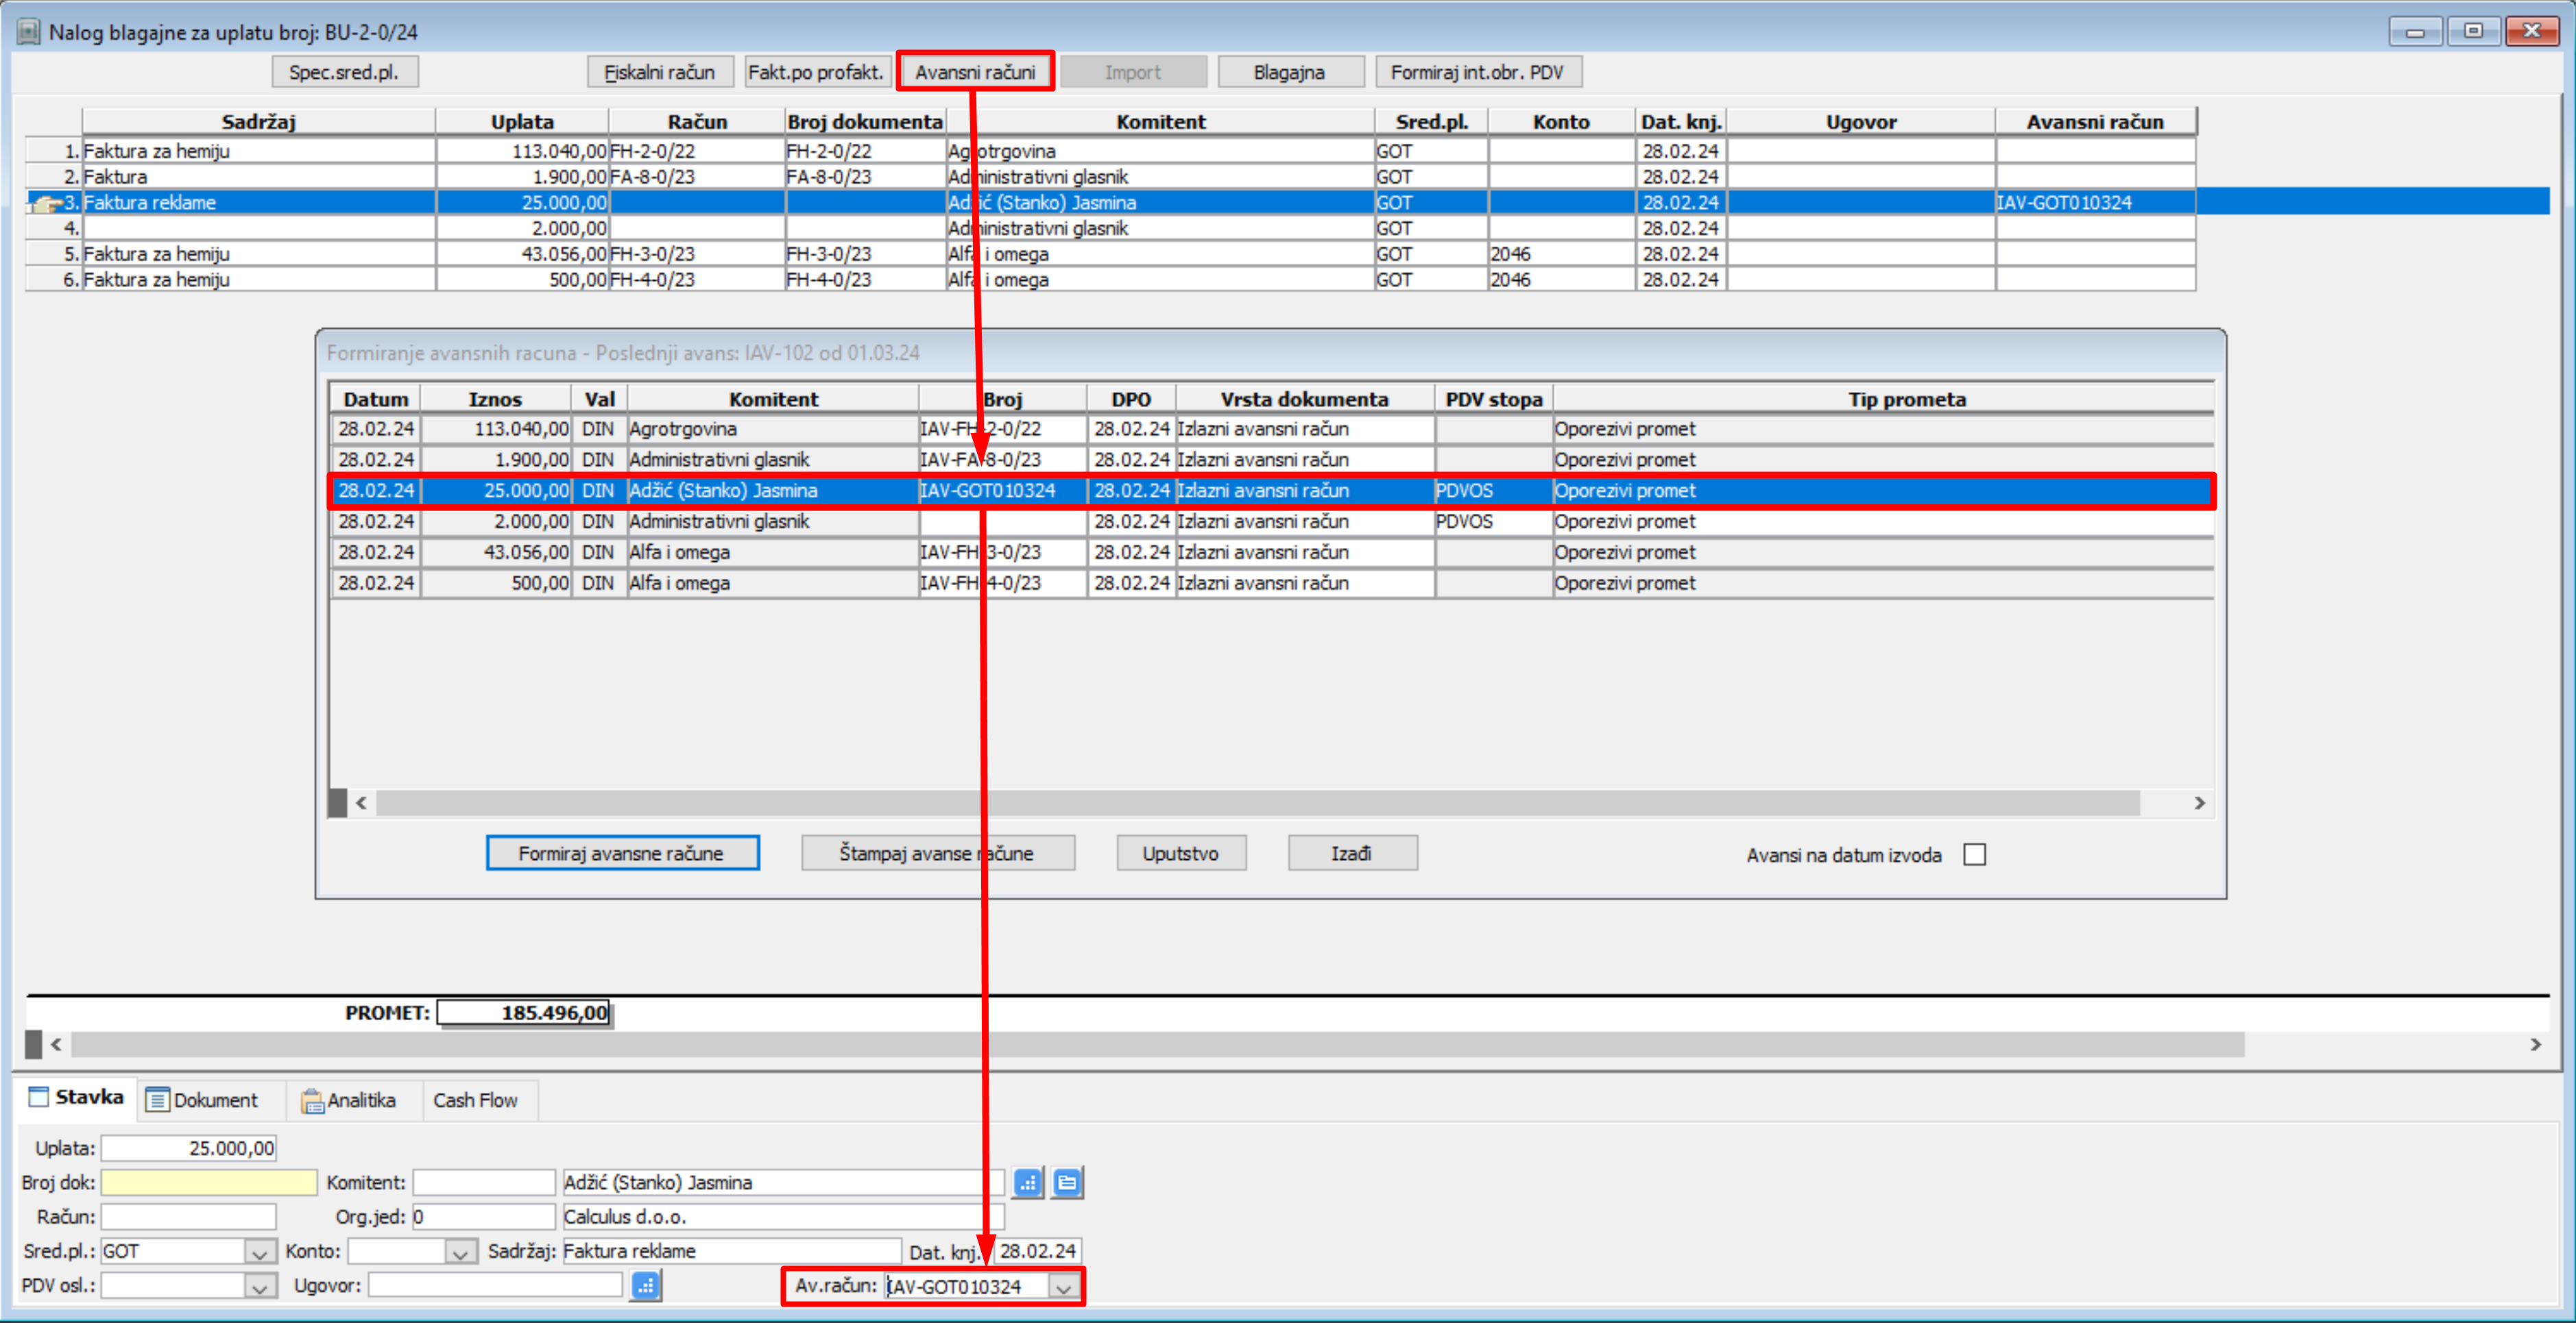2576x1323 pixels.
Task: Click window icon in title bar
Action: [x=28, y=32]
